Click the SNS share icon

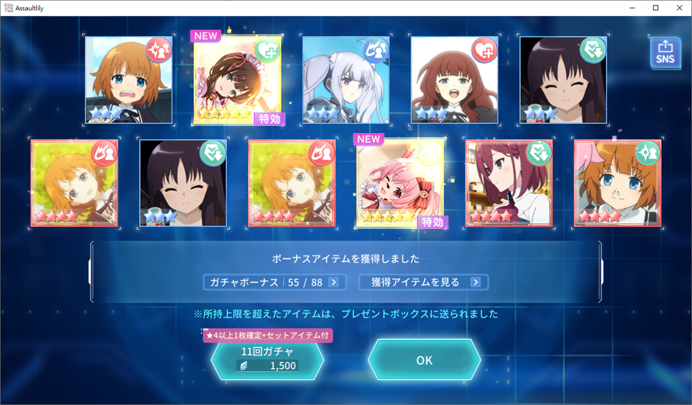pos(665,53)
